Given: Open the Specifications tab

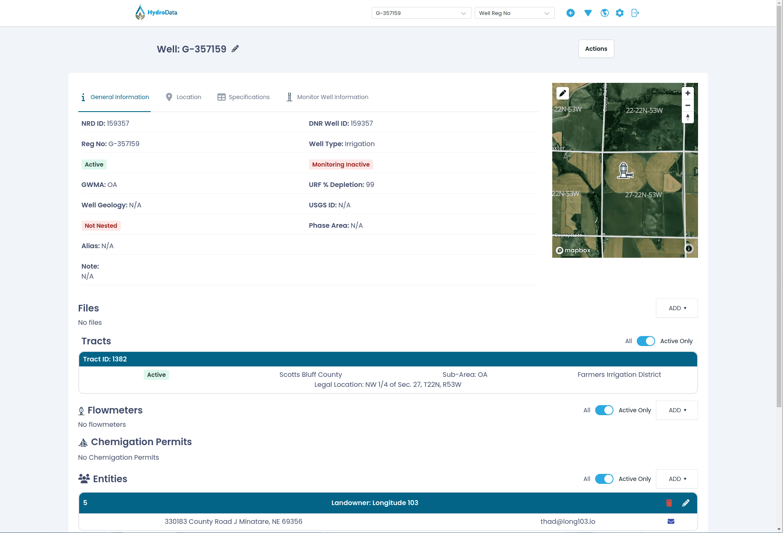Looking at the screenshot, I should (x=244, y=97).
